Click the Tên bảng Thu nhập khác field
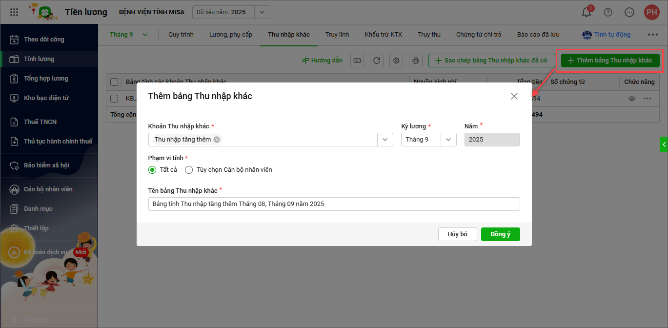The width and height of the screenshot is (668, 328). point(334,204)
